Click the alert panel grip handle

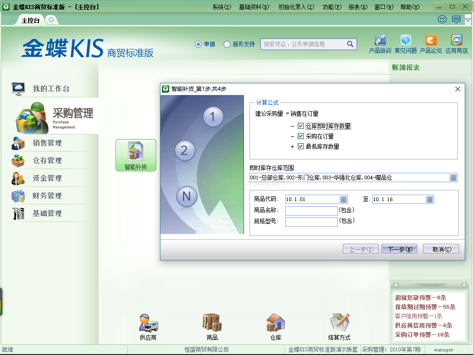[430, 285]
